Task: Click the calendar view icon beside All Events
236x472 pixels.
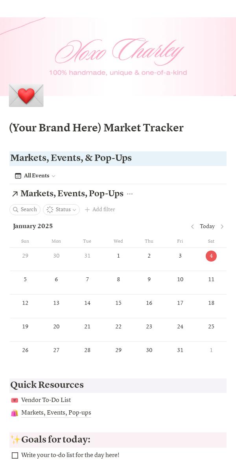Action: pos(18,176)
